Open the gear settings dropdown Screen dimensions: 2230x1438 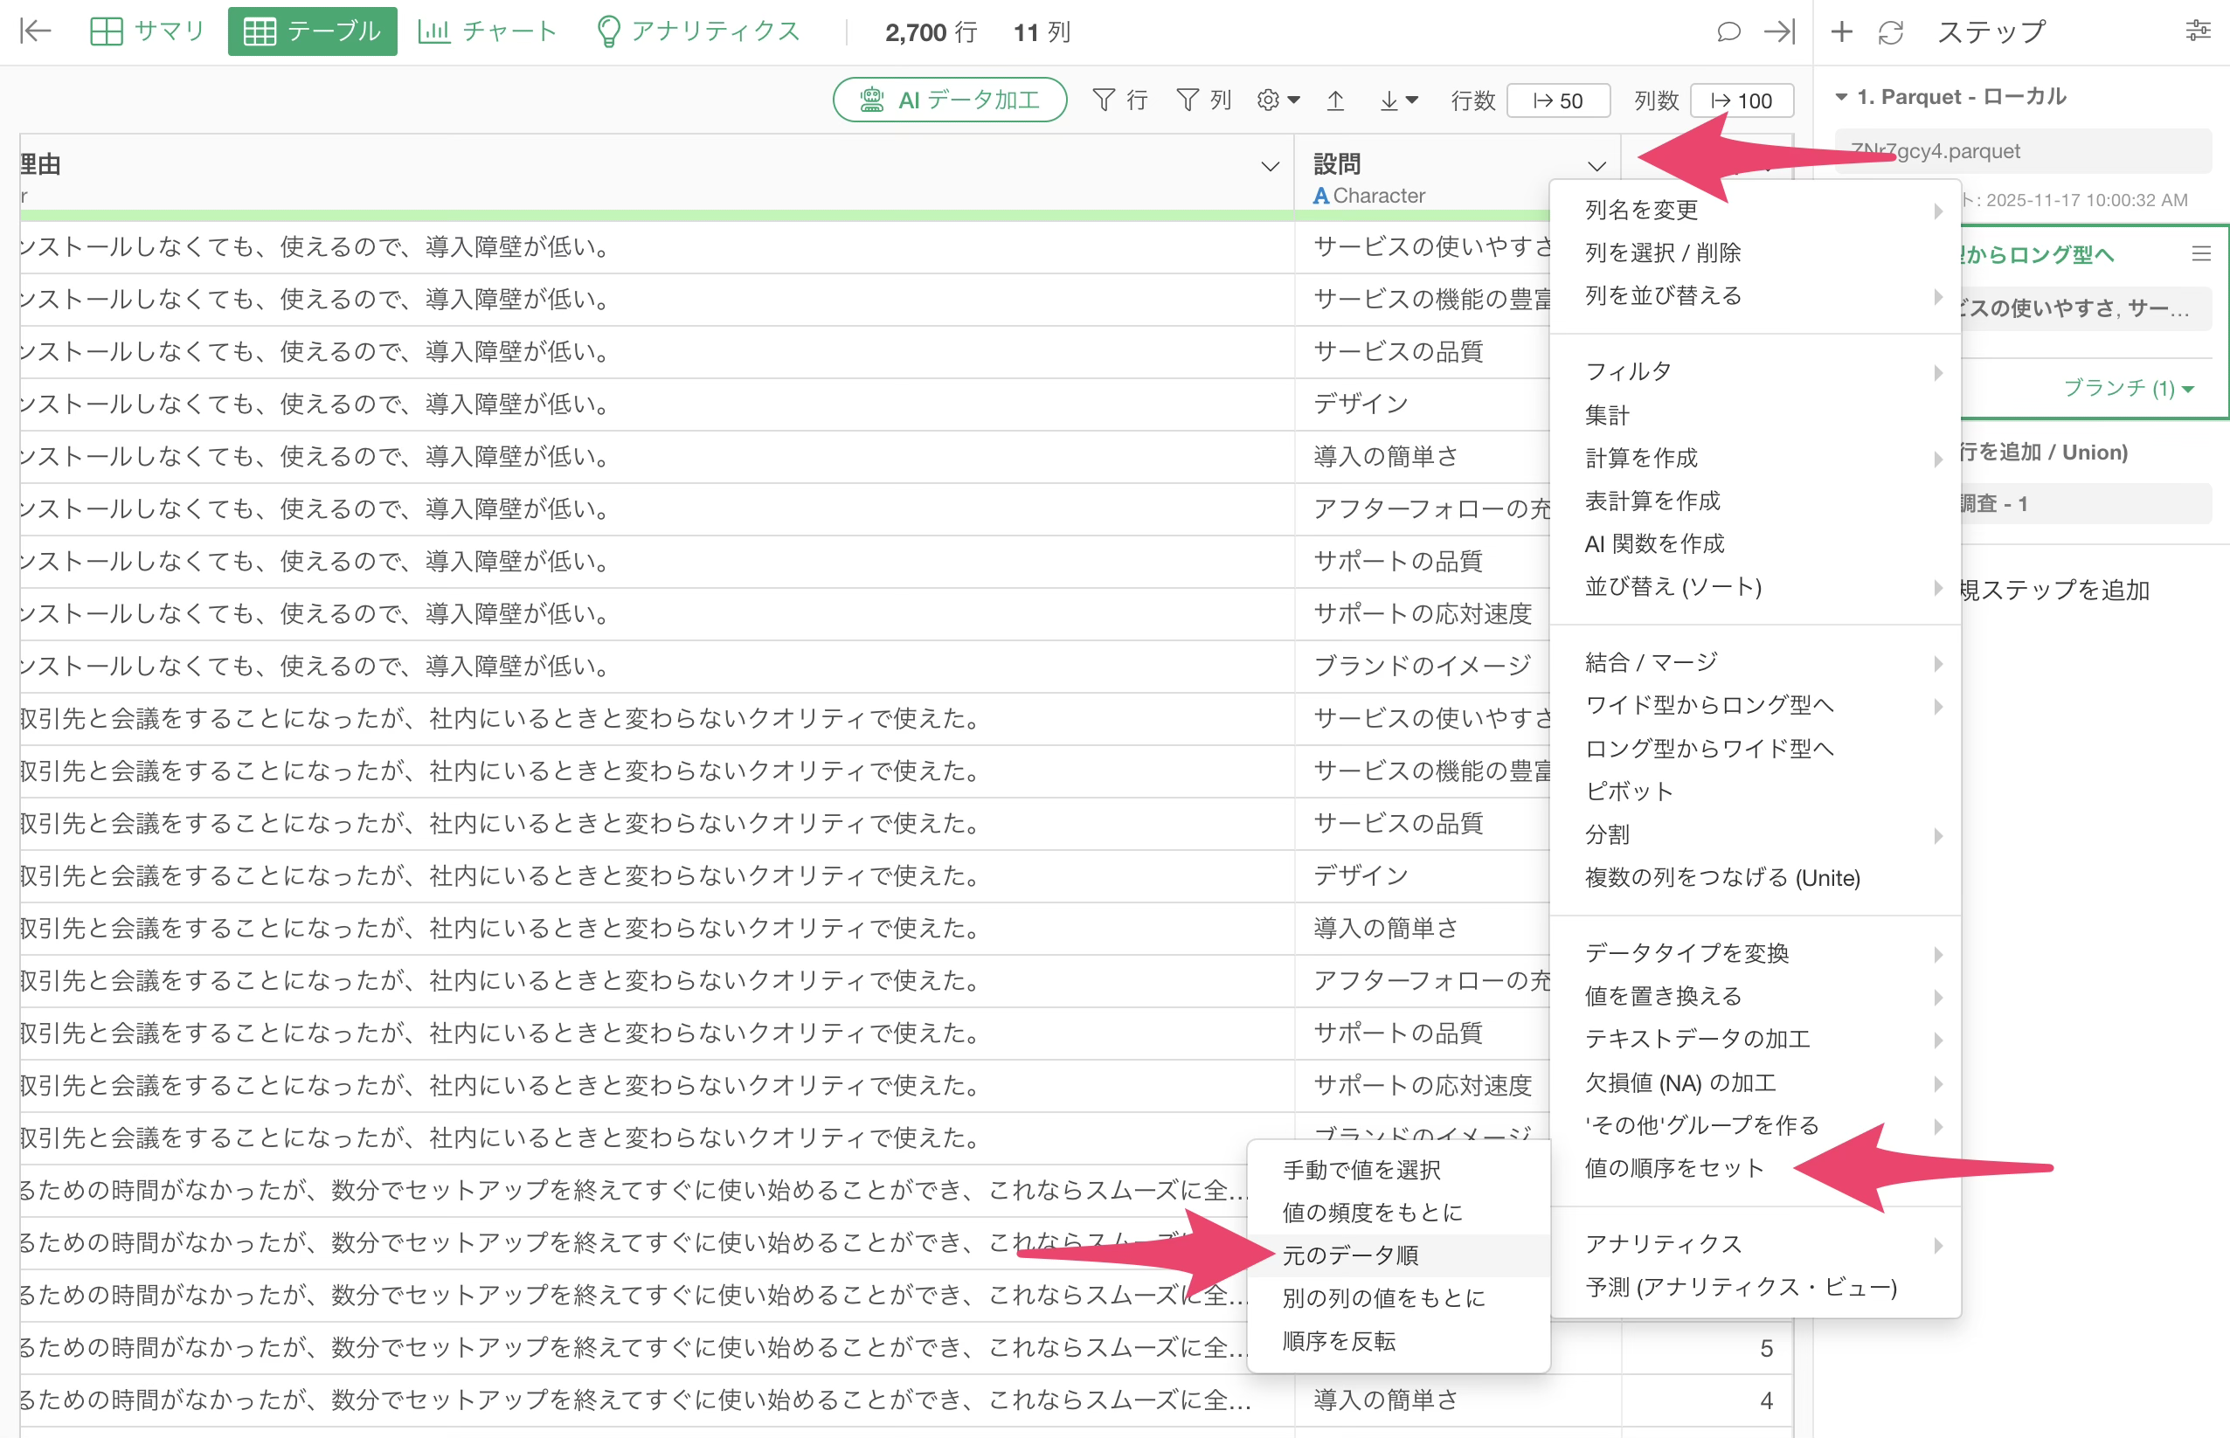coord(1278,100)
